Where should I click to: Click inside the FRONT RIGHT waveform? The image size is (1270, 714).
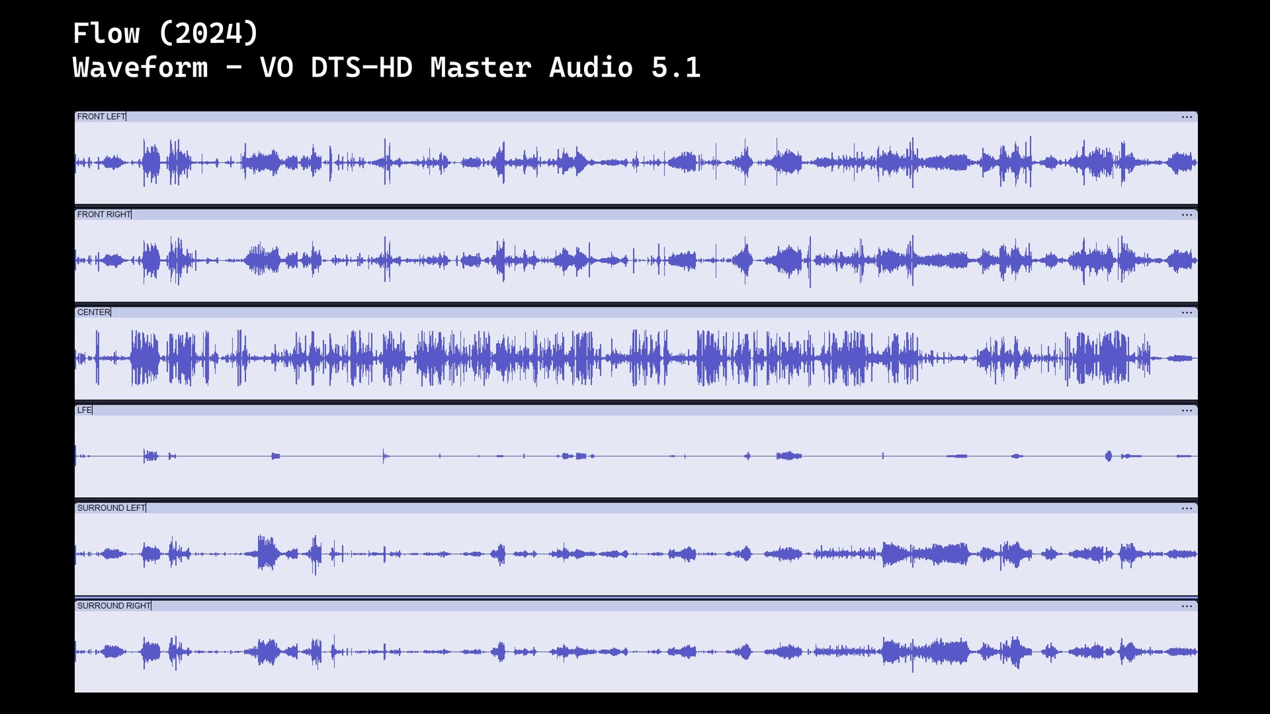(x=636, y=260)
